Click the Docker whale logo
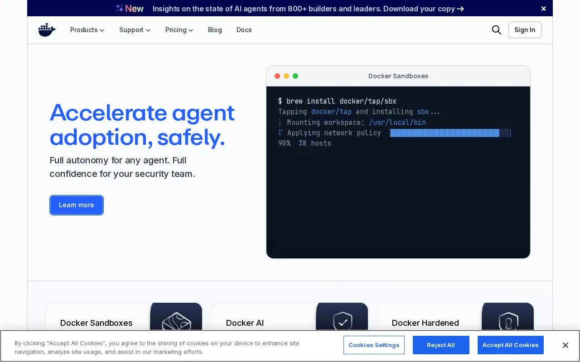Viewport: 580px width, 362px height. pyautogui.click(x=47, y=30)
